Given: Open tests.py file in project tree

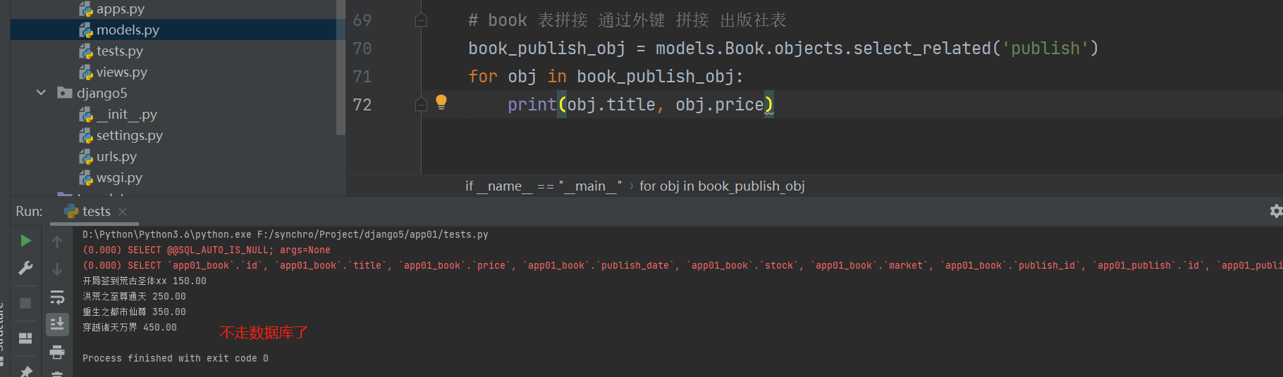Looking at the screenshot, I should [x=120, y=51].
